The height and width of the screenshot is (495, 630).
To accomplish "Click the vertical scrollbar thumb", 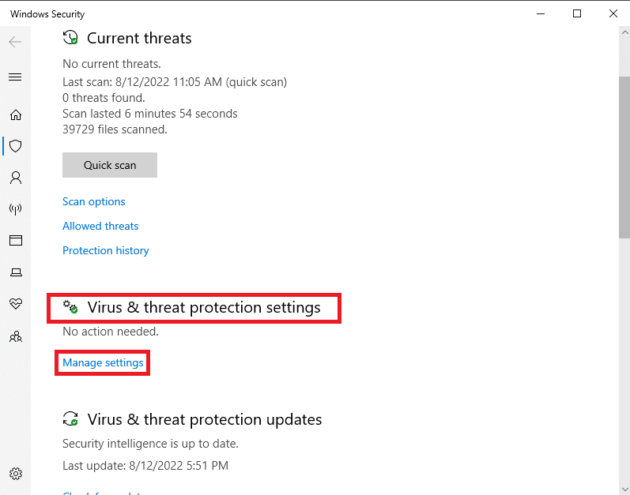I will 624,157.
